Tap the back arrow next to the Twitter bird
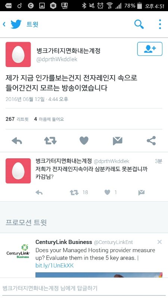168x298 pixels. coord(4,24)
